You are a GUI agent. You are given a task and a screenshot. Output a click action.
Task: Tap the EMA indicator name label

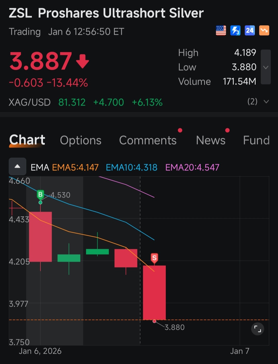tap(40, 168)
